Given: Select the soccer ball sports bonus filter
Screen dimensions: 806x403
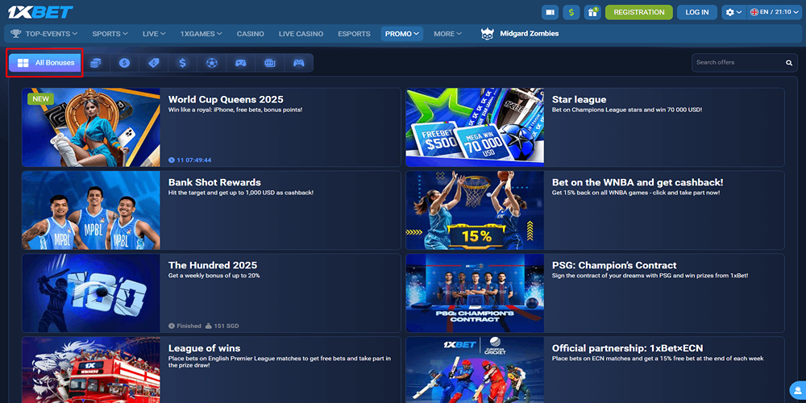Looking at the screenshot, I should [x=211, y=63].
